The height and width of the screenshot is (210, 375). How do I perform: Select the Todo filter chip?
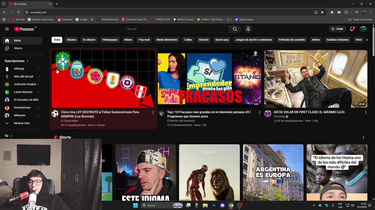57,40
